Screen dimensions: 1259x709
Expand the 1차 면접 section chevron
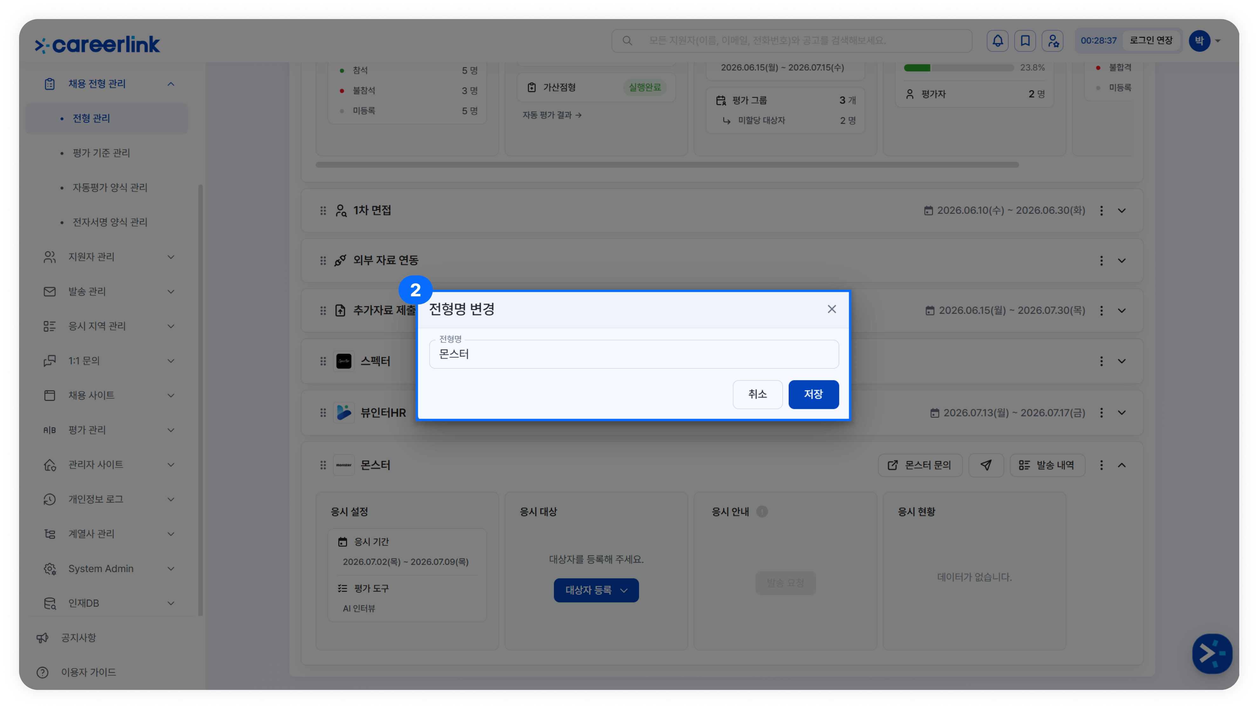click(1122, 211)
